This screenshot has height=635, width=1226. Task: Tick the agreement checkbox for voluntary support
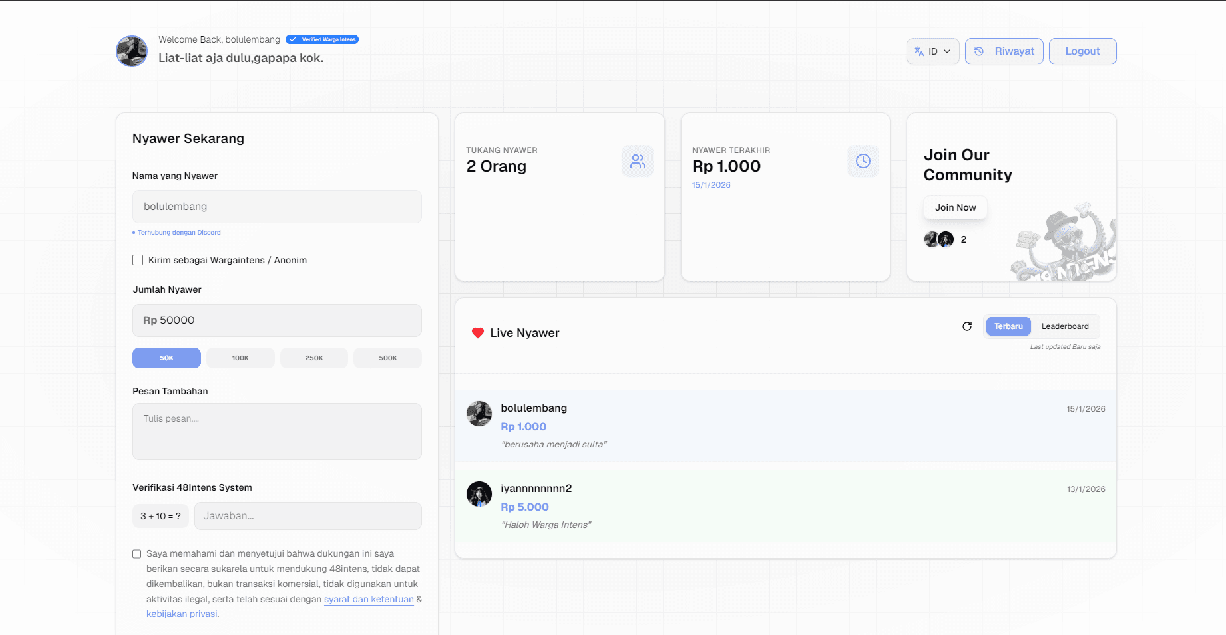tap(137, 554)
